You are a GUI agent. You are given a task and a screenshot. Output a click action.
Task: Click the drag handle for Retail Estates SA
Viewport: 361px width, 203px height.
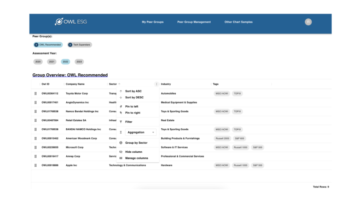point(35,120)
